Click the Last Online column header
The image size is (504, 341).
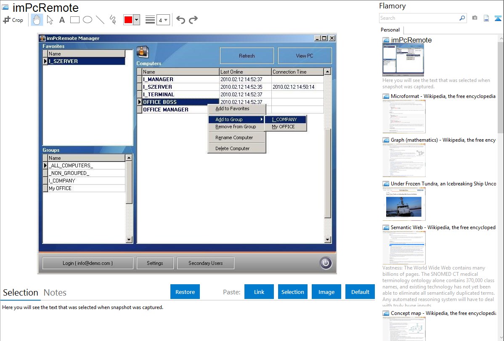(245, 71)
